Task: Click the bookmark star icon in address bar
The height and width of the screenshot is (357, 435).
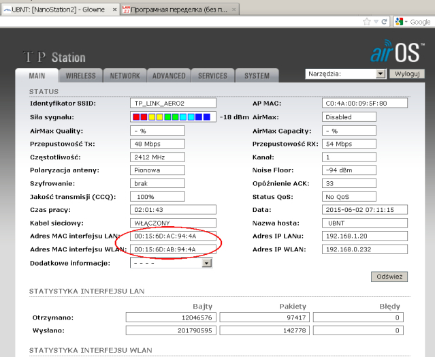Action: tap(367, 22)
